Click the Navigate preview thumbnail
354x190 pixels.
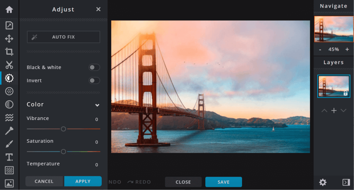[334, 29]
